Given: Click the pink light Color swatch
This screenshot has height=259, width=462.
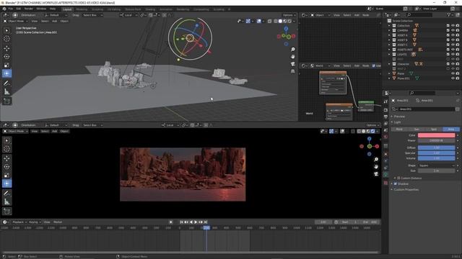Looking at the screenshot, I should pyautogui.click(x=436, y=135).
